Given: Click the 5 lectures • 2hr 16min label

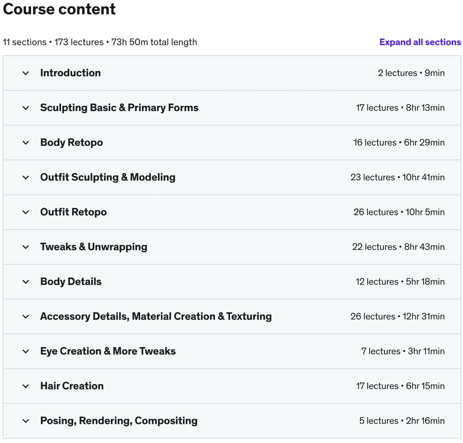Looking at the screenshot, I should click(402, 421).
